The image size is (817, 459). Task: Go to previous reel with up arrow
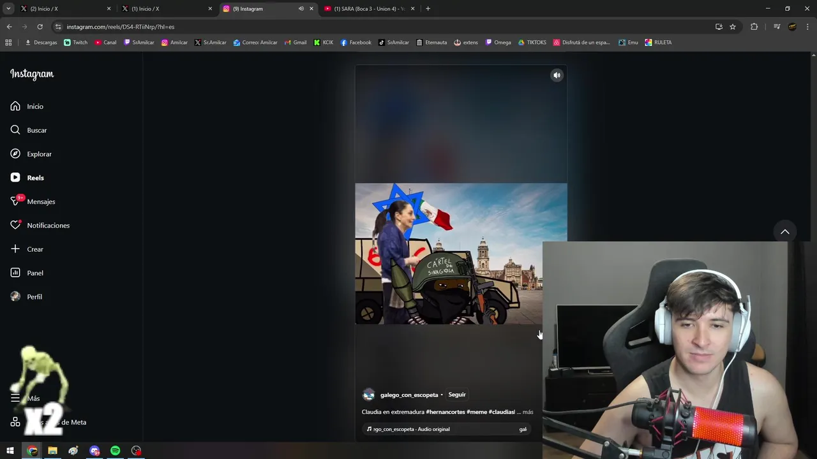point(784,231)
